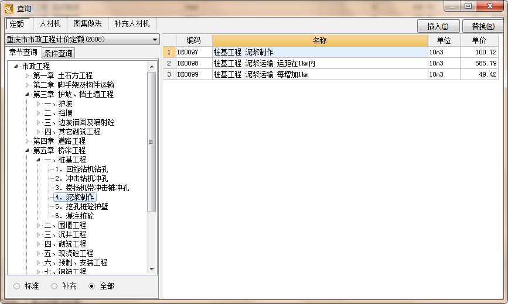This screenshot has height=304, width=508.
Task: Expand 二、围堰工程 node arrow
Action: pyautogui.click(x=38, y=226)
